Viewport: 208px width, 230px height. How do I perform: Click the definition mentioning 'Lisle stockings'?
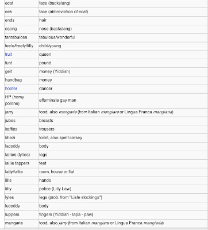click(x=71, y=198)
